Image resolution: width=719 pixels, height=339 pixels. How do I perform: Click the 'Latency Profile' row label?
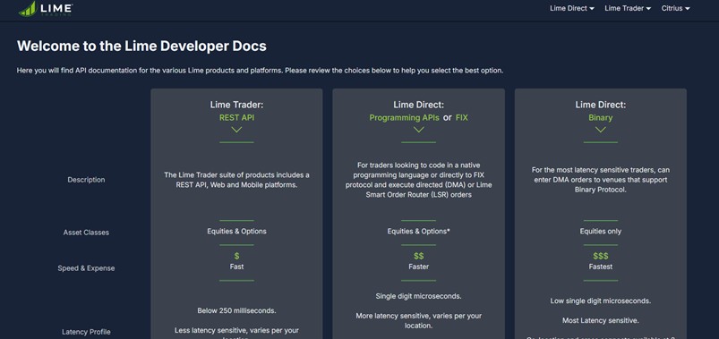coord(86,332)
